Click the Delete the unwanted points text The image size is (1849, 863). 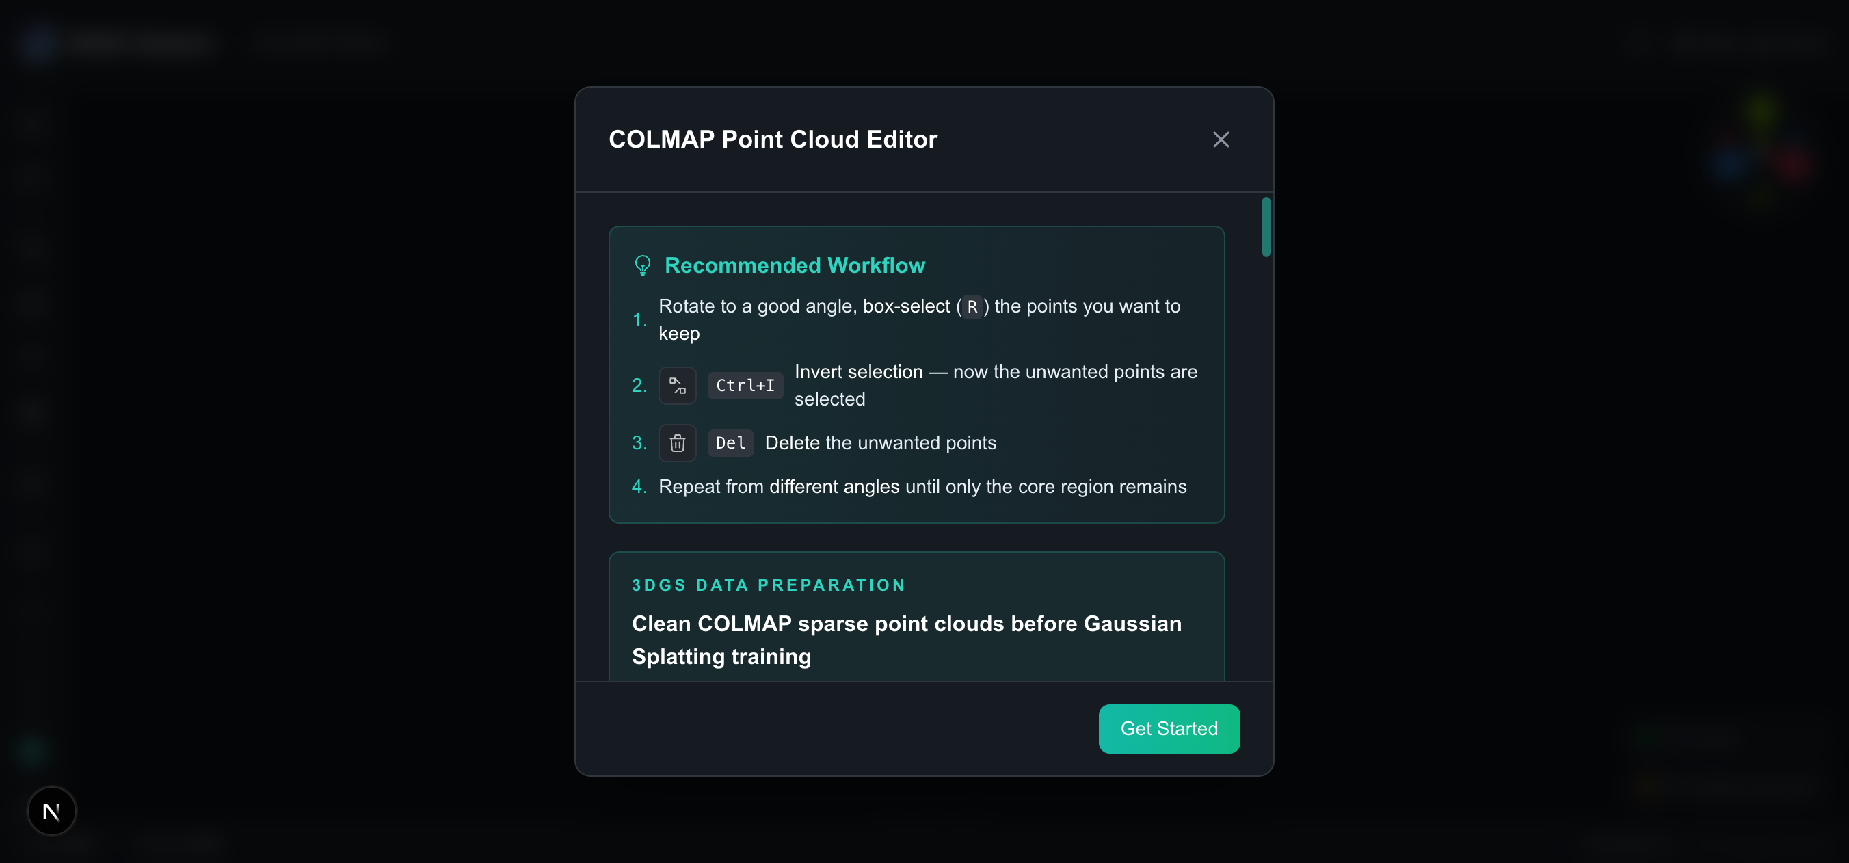(880, 443)
